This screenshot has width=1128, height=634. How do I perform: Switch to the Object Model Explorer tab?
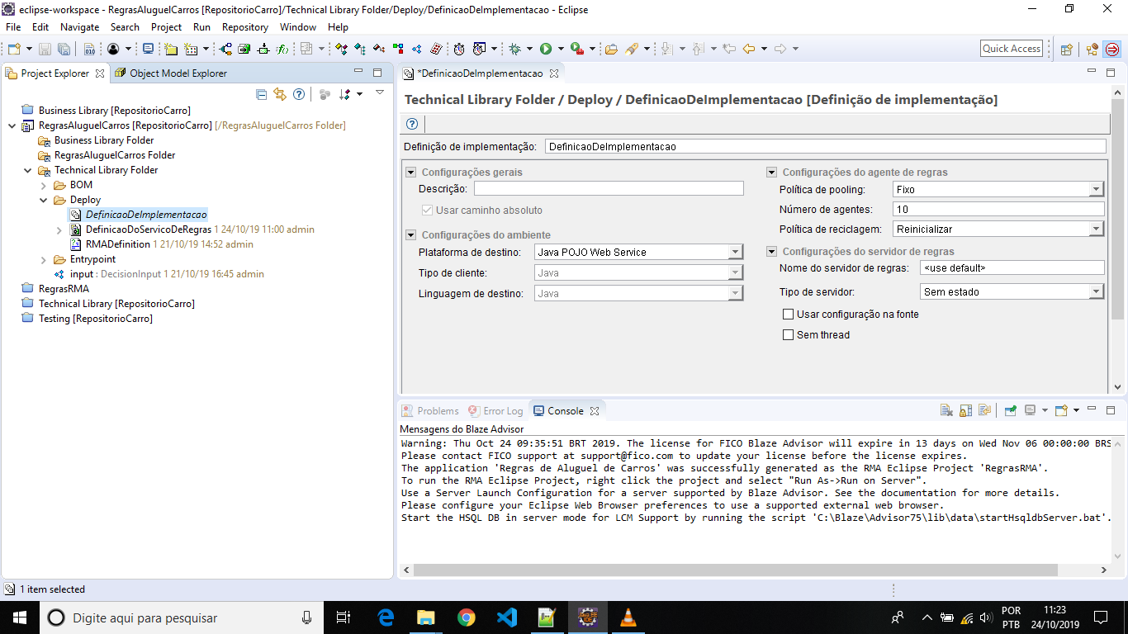(x=178, y=73)
